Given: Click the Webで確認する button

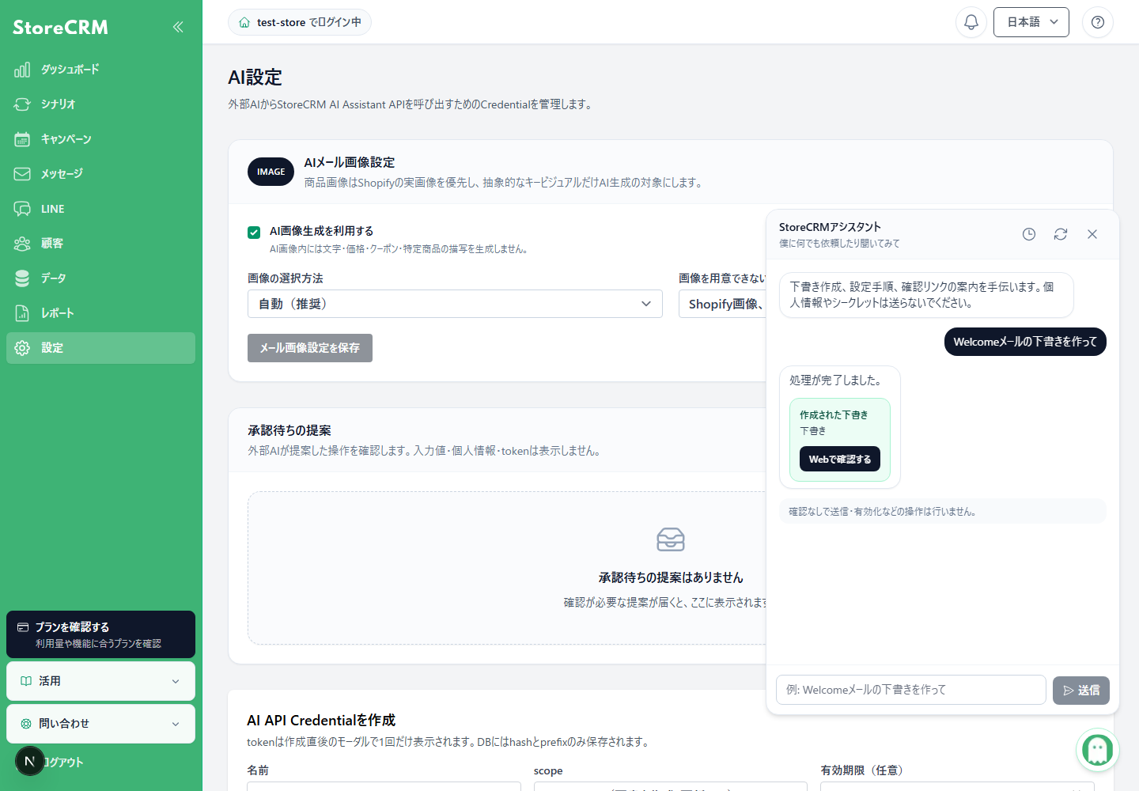Looking at the screenshot, I should point(840,459).
